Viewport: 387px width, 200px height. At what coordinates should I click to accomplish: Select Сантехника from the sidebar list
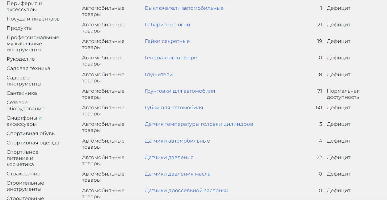point(22,93)
